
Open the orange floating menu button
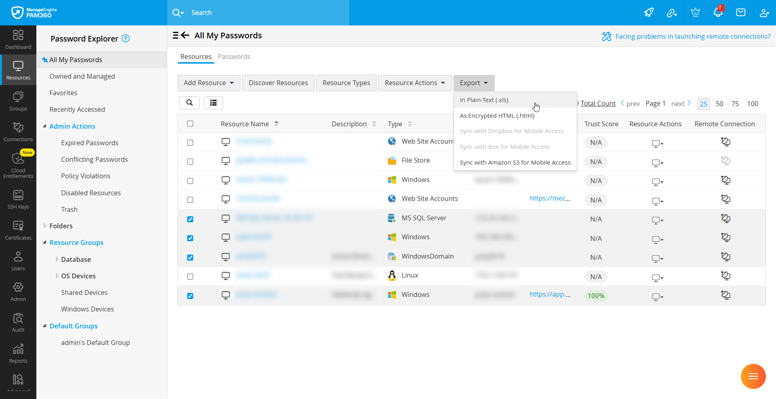[x=753, y=376]
